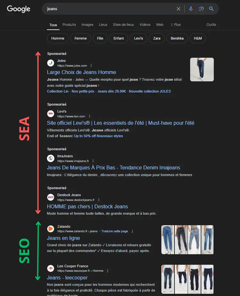Apply the Femme filter chip
240x296 pixels.
tap(81, 38)
